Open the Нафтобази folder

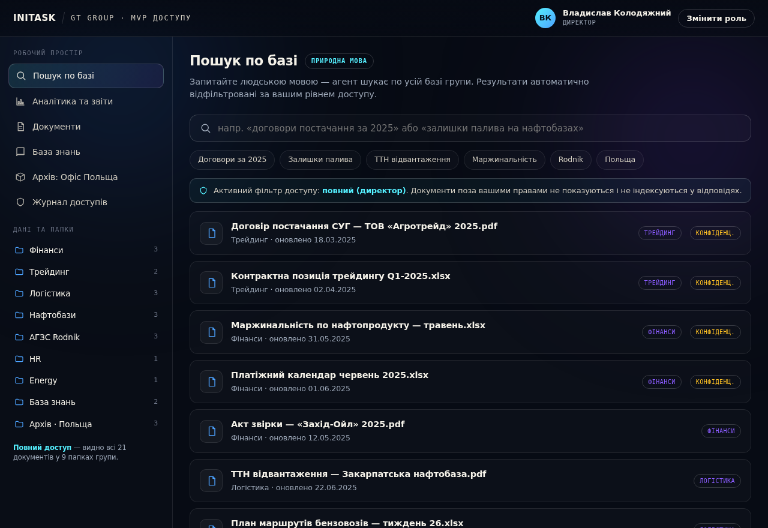(86, 315)
